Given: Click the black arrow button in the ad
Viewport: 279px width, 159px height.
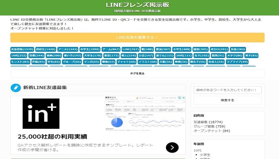Looking at the screenshot, I should point(172,147).
